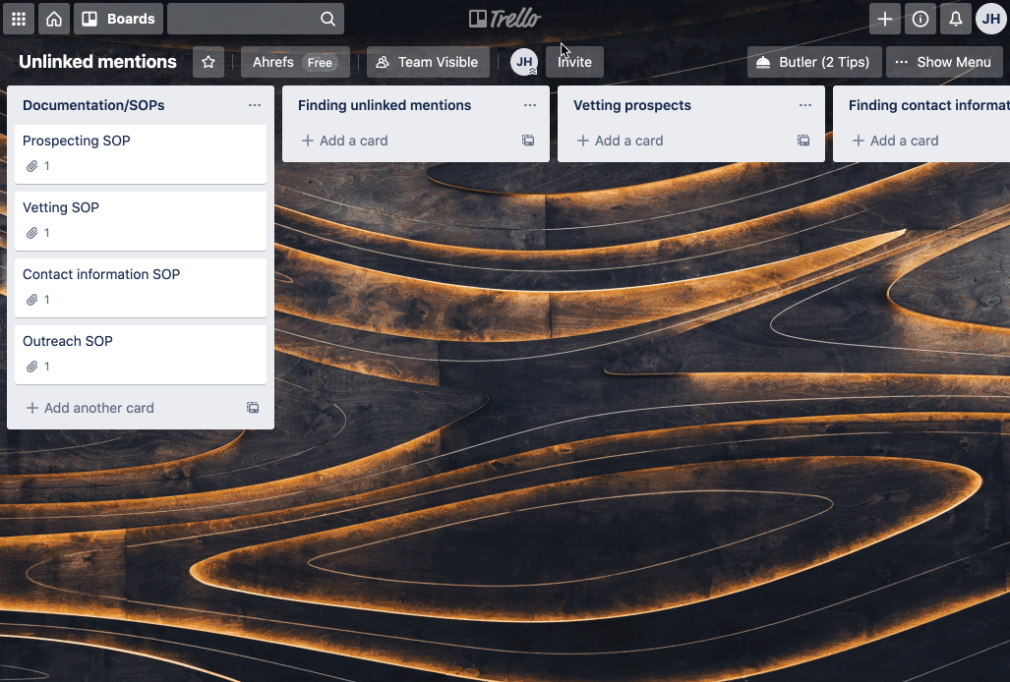Screen dimensions: 1010x682
Task: Open the information icon in the header
Action: [920, 19]
